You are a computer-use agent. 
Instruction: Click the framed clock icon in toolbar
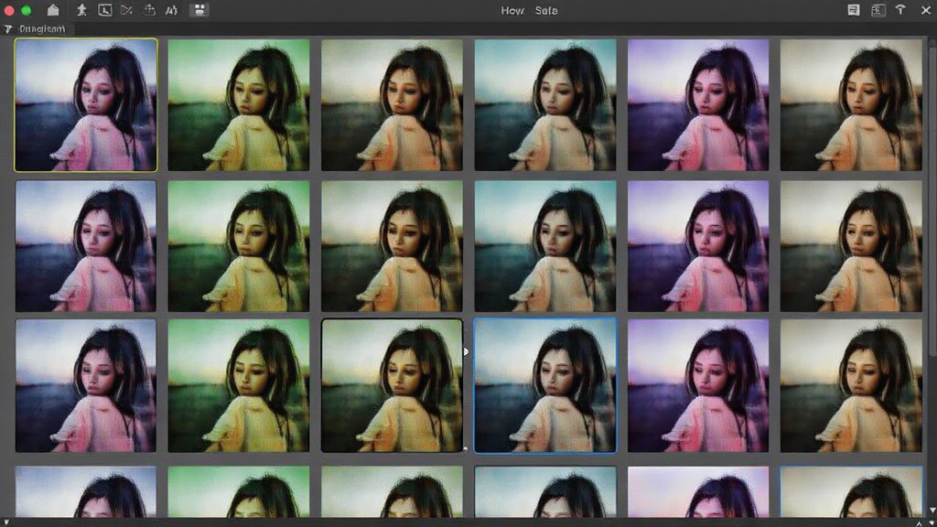[104, 10]
